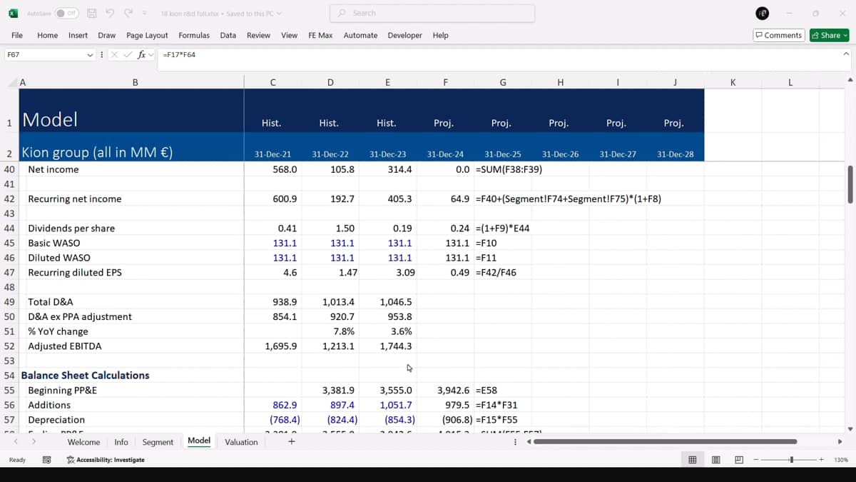
Task: Click the previous sheet navigation arrow
Action: [x=16, y=442]
